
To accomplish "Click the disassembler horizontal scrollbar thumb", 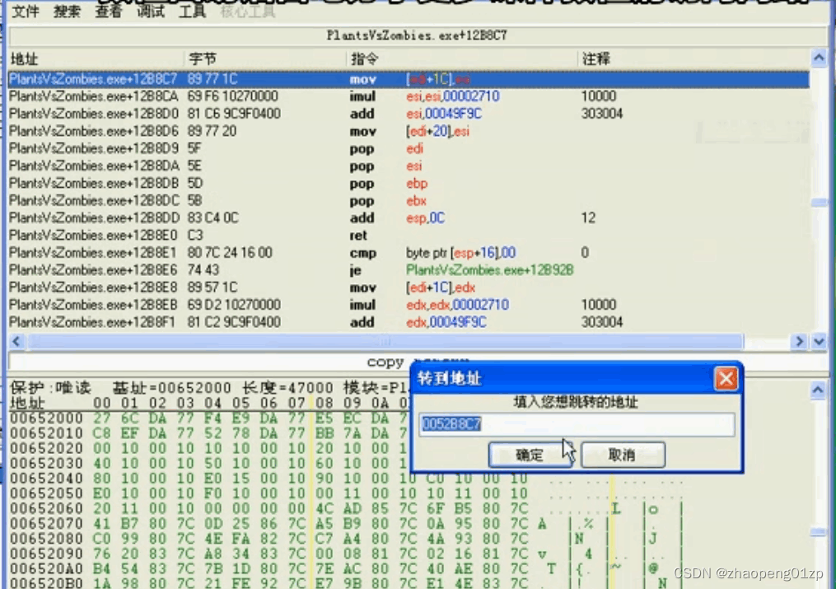I will pos(385,341).
